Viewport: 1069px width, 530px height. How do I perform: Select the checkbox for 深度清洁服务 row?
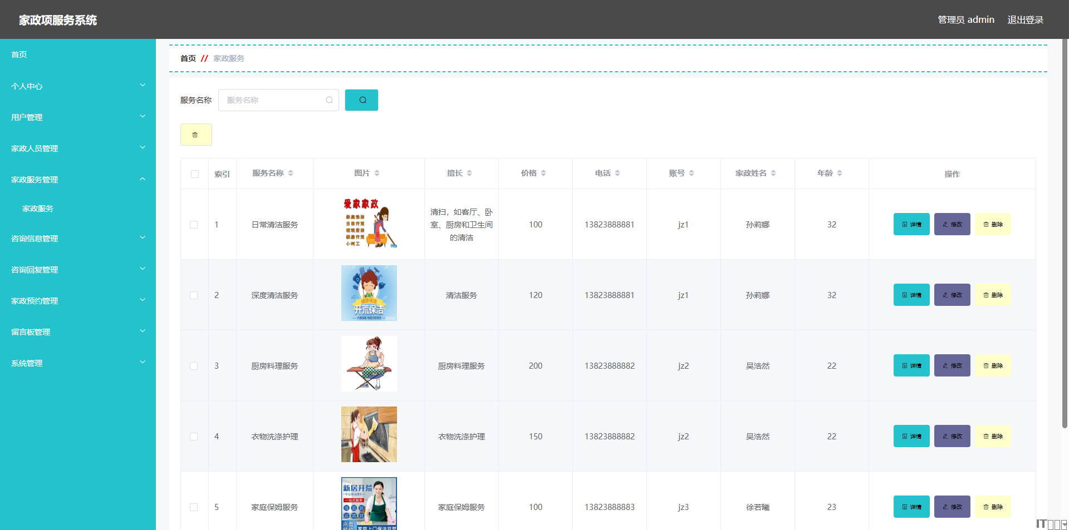coord(194,295)
